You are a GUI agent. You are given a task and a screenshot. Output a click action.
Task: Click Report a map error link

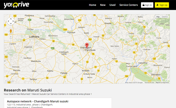coord(162,82)
